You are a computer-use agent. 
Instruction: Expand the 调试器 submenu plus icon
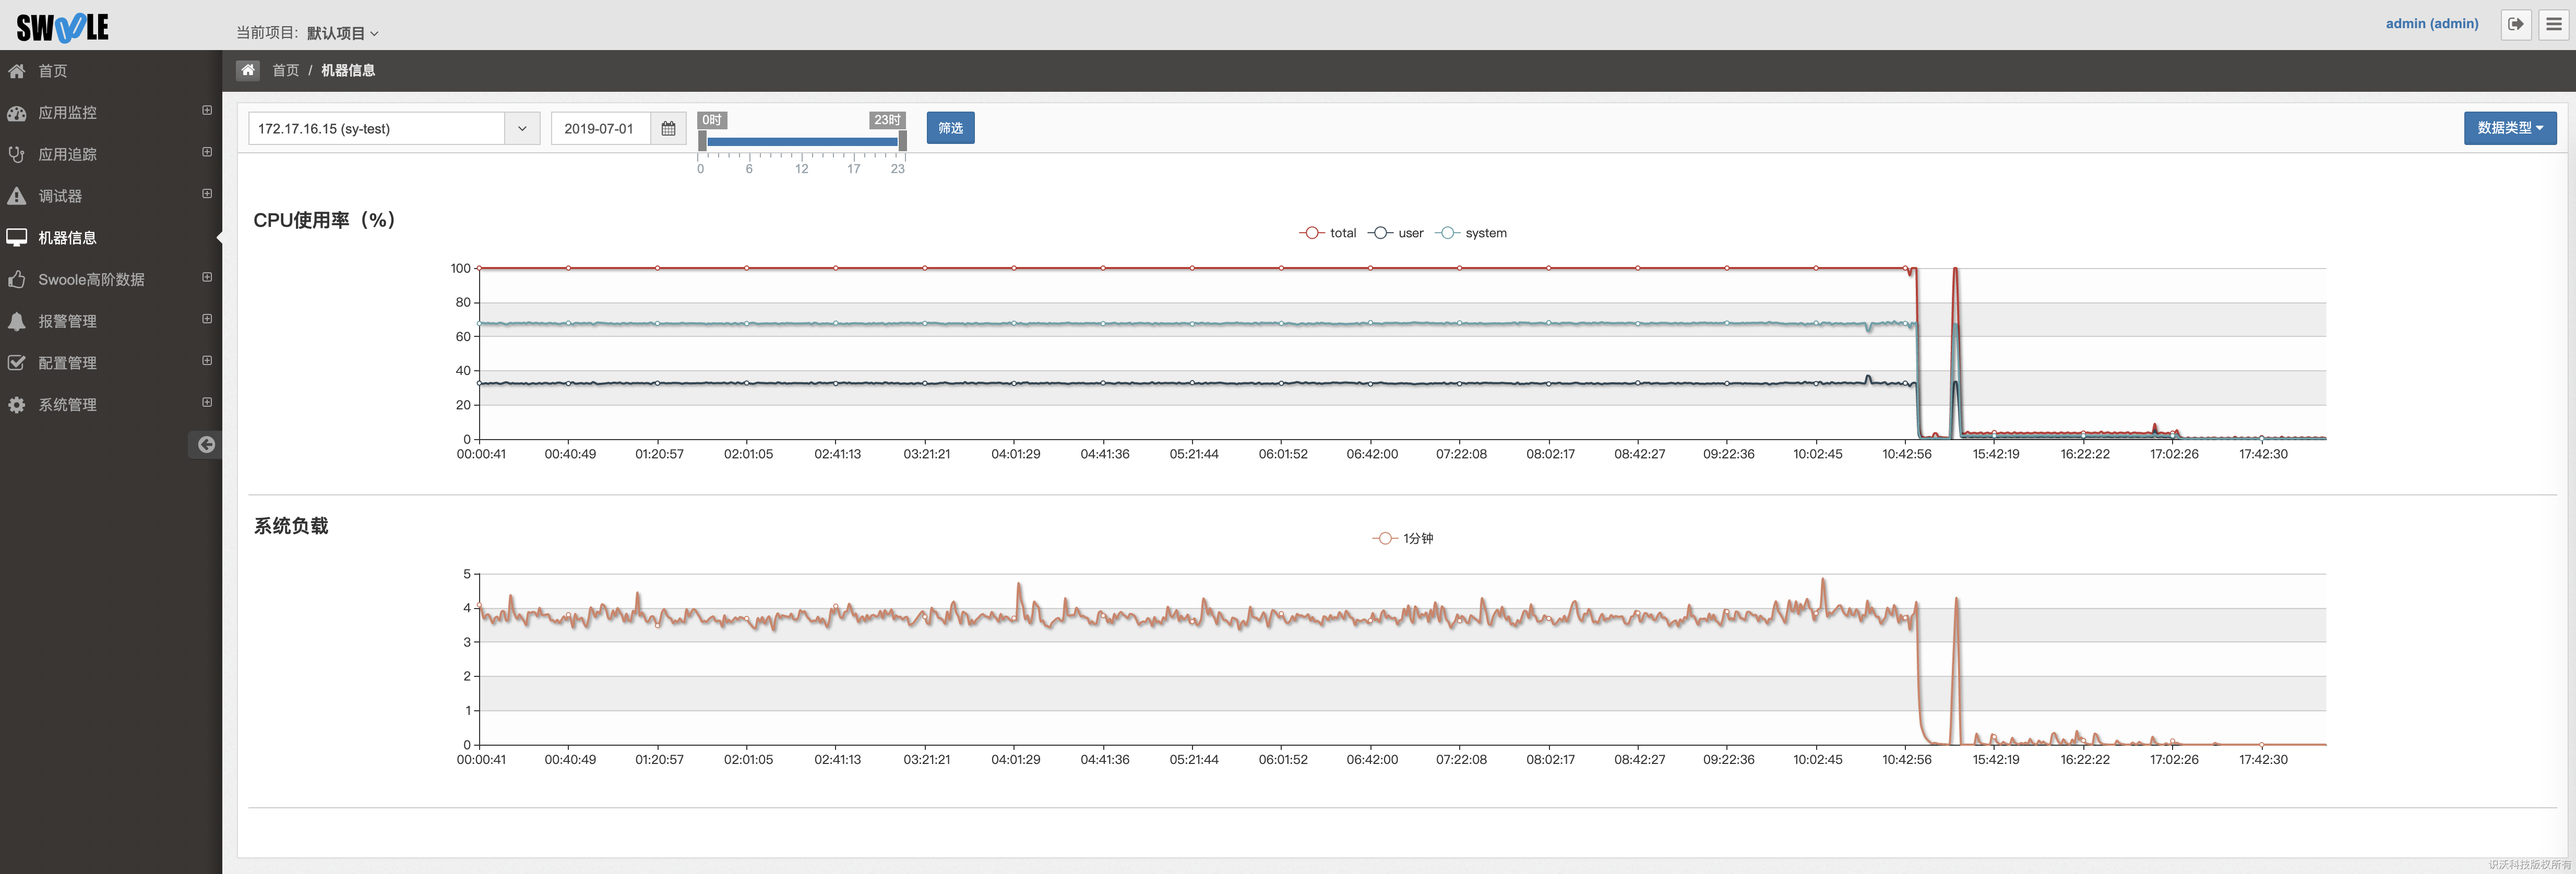(207, 194)
